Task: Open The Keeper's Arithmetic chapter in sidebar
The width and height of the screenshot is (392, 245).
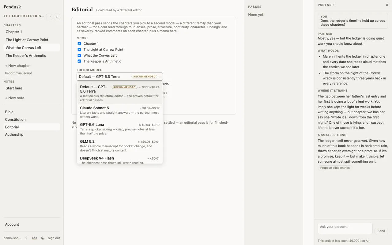Action: (32, 55)
